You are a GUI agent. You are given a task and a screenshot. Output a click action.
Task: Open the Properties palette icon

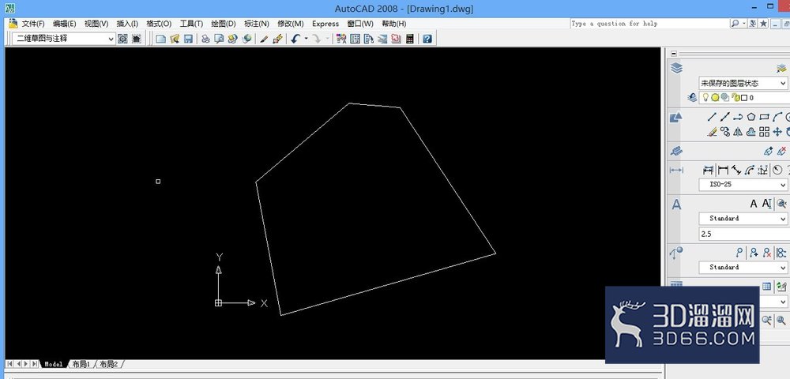coord(341,39)
